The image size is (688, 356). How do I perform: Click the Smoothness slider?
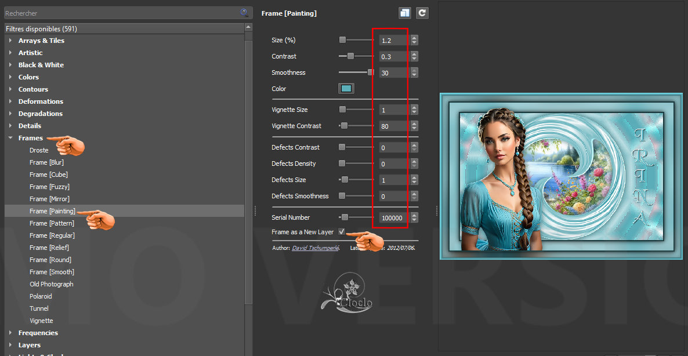point(356,72)
